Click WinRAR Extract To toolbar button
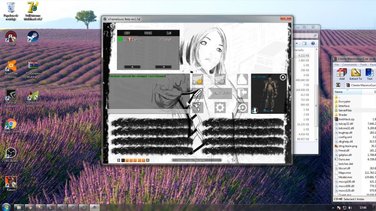This screenshot has height=211, width=376. (356, 74)
